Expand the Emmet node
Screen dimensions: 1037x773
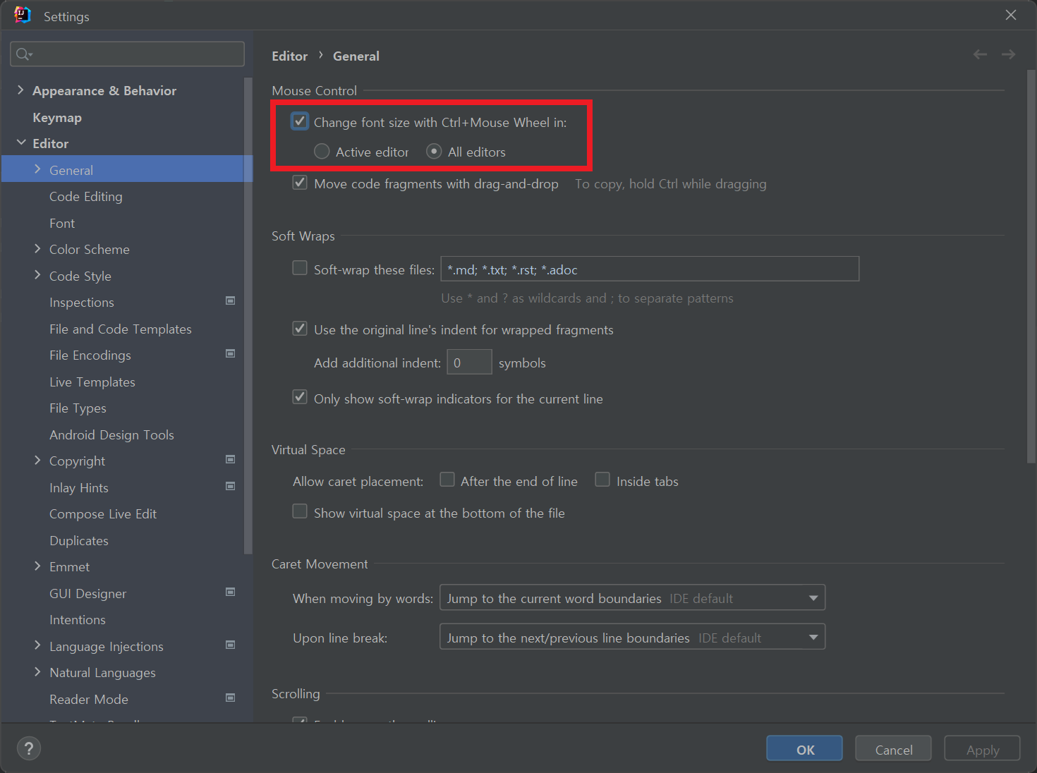tap(37, 566)
